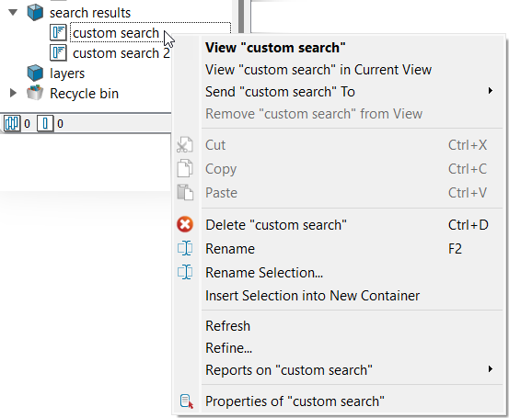509x418 pixels.
Task: Click the search results cube icon
Action: [35, 13]
